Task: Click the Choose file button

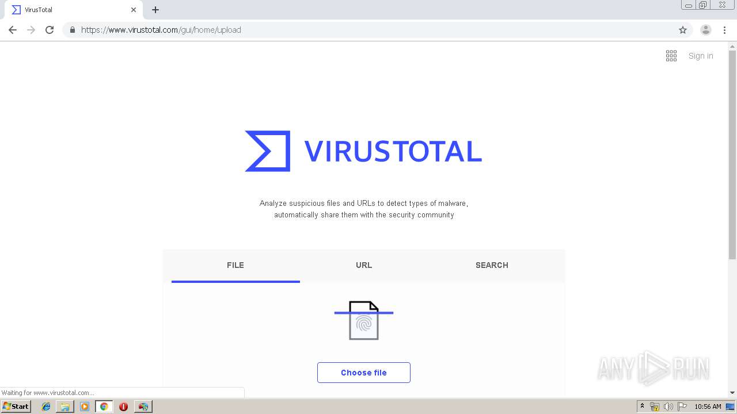Action: [x=364, y=373]
